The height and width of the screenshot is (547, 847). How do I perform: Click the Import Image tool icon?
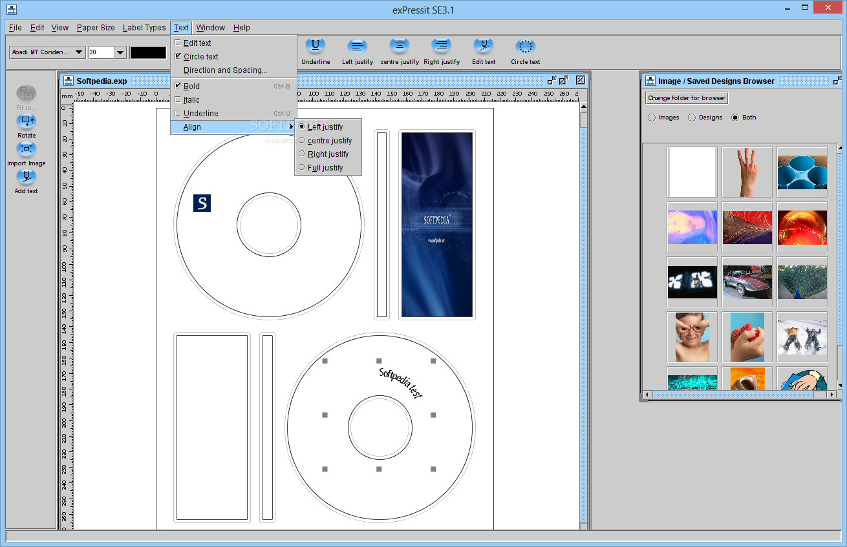coord(27,149)
